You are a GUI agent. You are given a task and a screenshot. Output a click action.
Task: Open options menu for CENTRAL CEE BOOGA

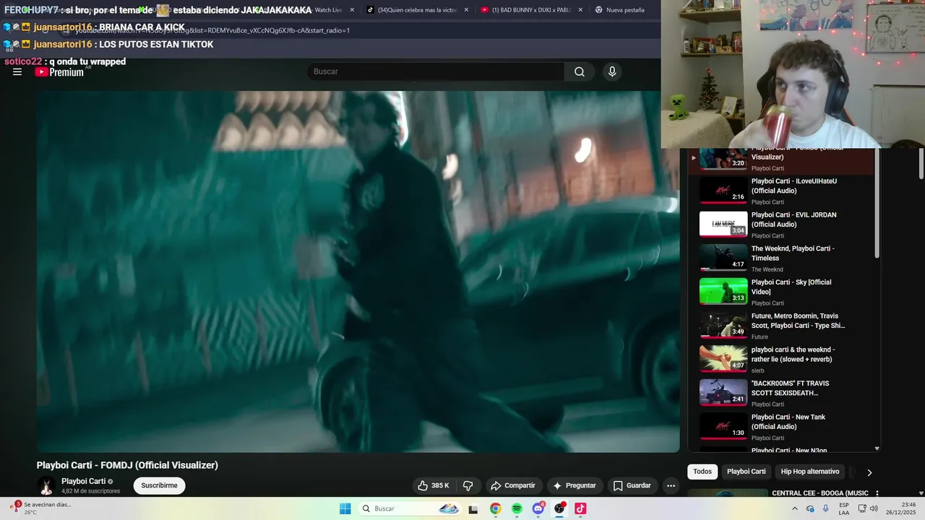[x=877, y=494]
